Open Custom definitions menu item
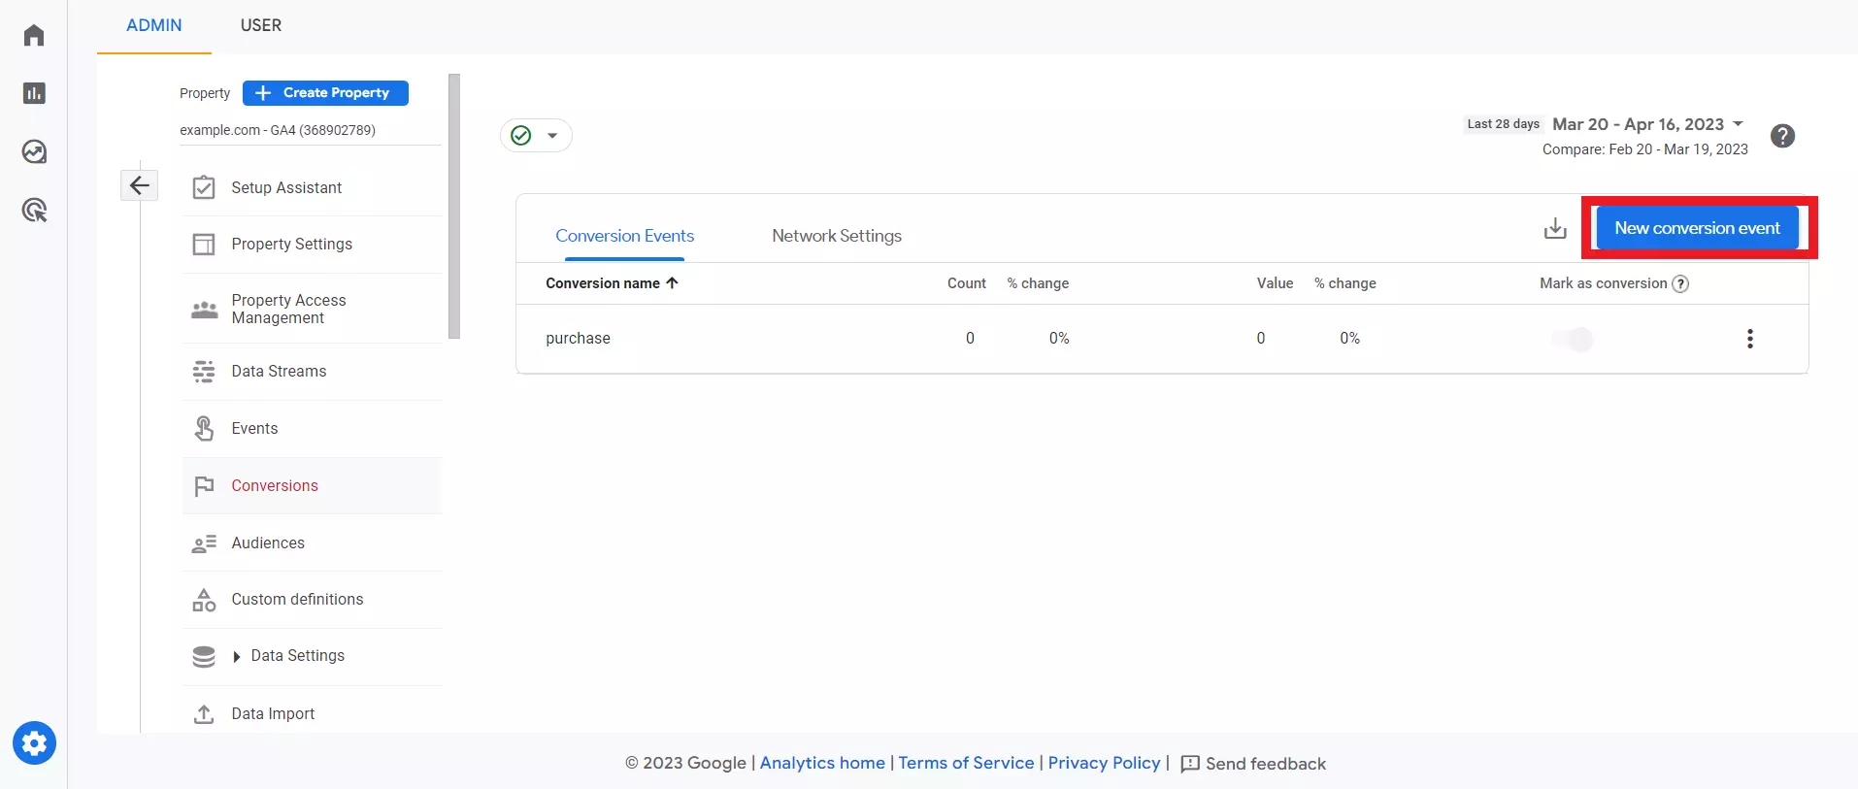The width and height of the screenshot is (1858, 789). 312,599
